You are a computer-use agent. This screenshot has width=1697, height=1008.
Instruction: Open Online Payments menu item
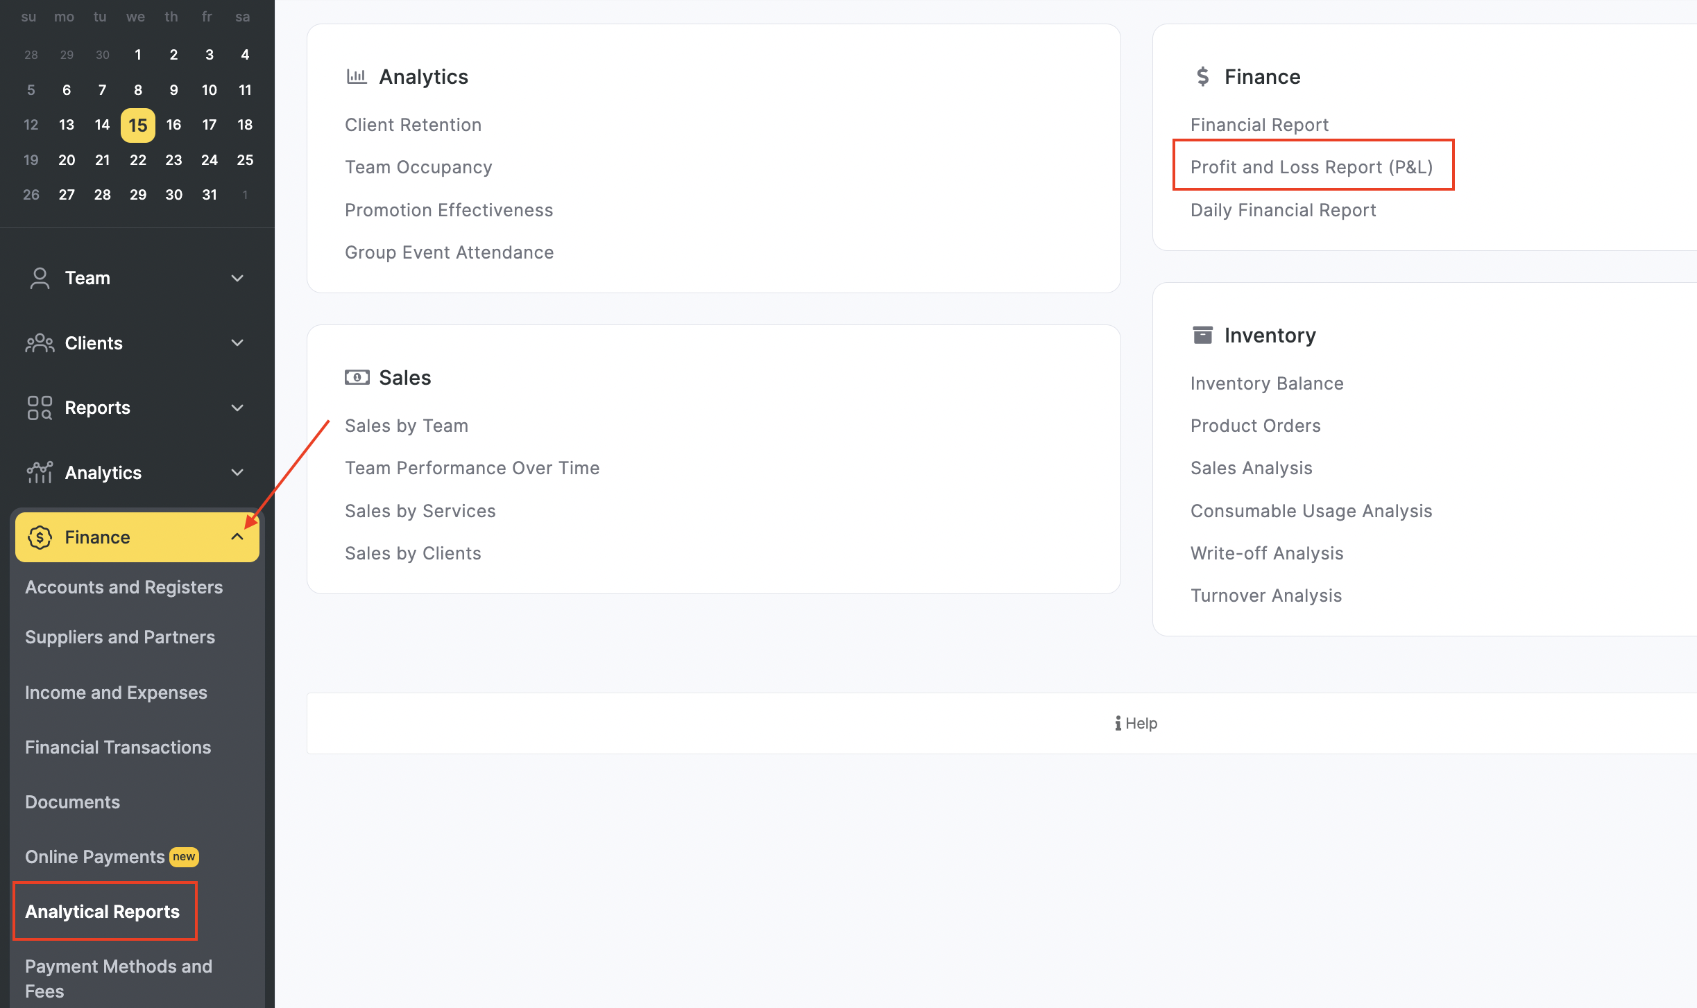pyautogui.click(x=95, y=857)
